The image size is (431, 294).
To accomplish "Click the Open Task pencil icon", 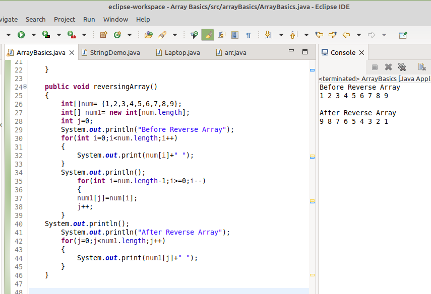I will 162,35.
